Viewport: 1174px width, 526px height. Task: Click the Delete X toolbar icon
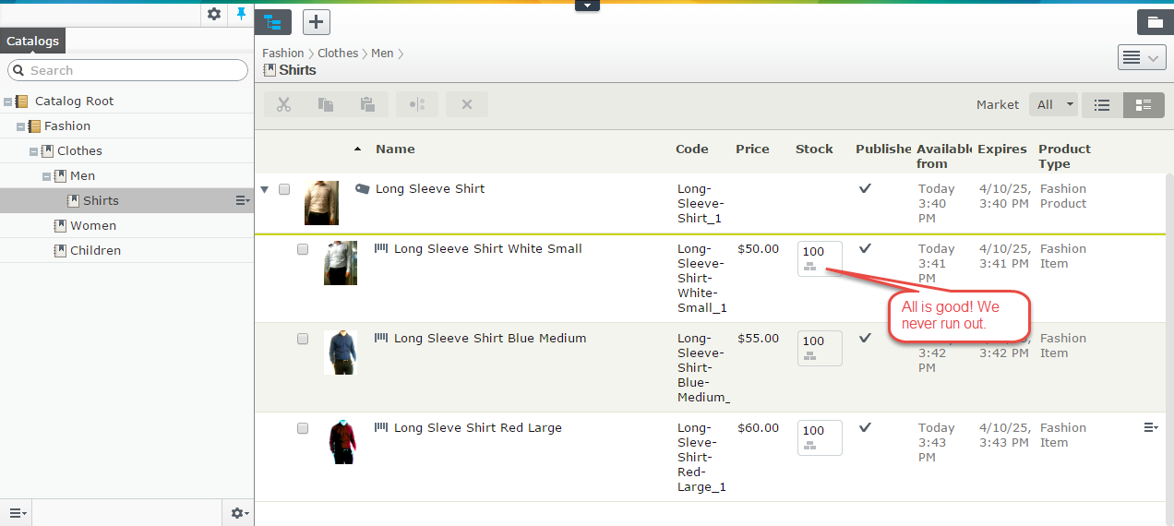point(467,104)
